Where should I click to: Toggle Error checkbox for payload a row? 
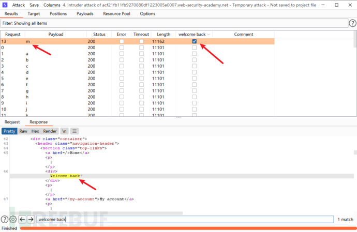122,54
